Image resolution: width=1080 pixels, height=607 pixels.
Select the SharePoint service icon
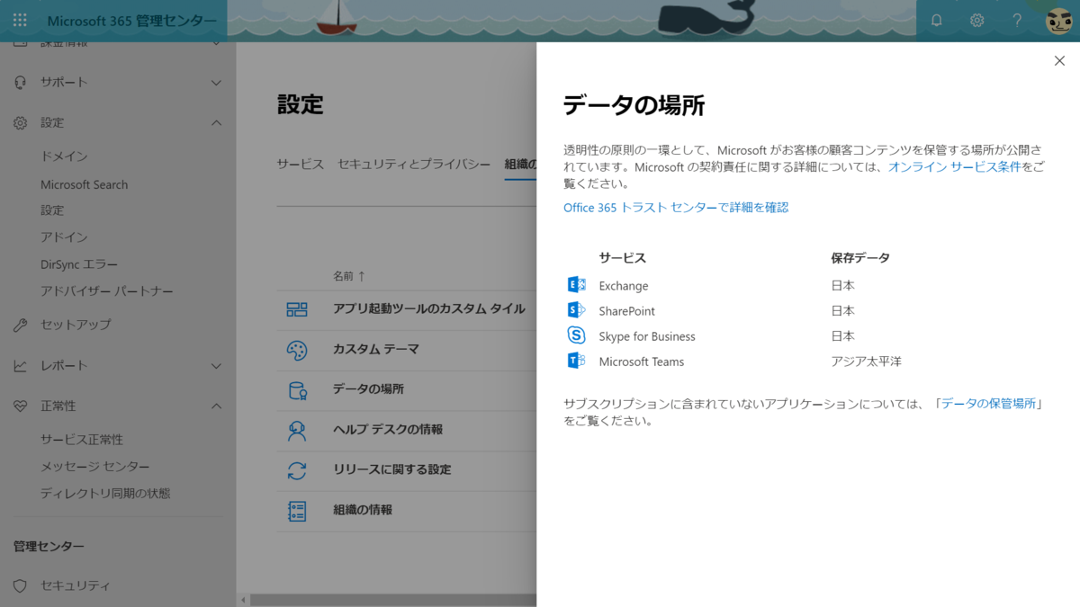click(x=576, y=310)
